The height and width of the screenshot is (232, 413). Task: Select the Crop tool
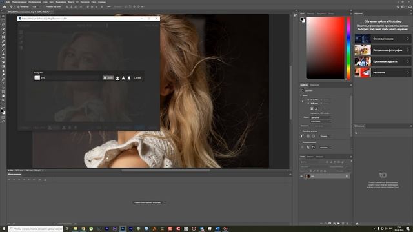tap(3, 33)
